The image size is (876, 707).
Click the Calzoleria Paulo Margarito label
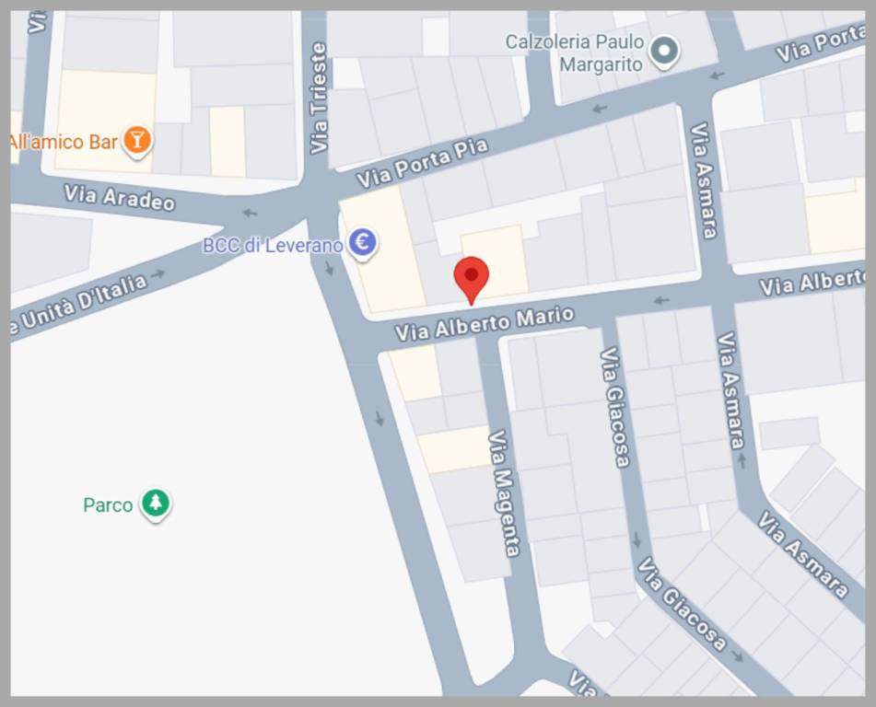point(574,53)
